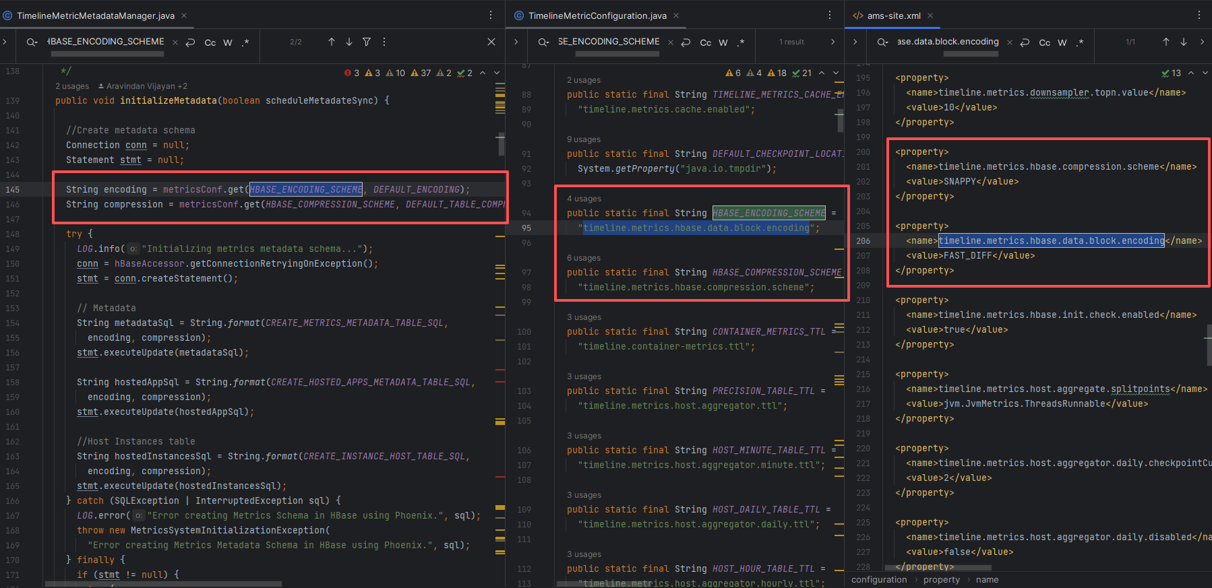
Task: Toggle Match Case in ams-site.xml find bar
Action: [x=1045, y=42]
